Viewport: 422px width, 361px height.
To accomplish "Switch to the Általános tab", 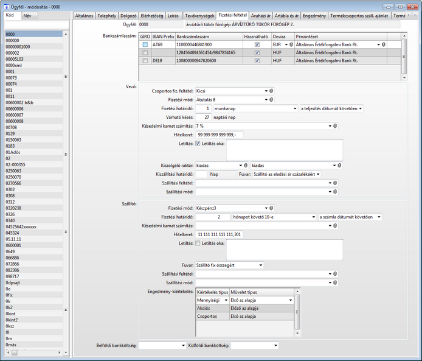I will pos(85,15).
